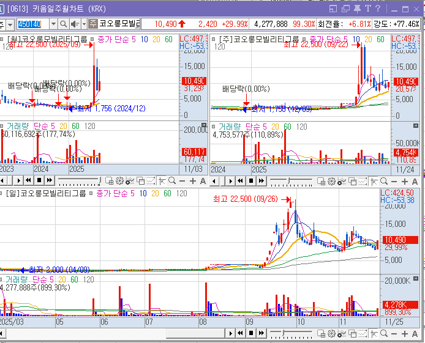Stop playback in monthly chart toolbar

point(39,180)
